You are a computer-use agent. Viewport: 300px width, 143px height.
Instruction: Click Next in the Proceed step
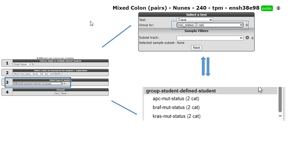57,93
